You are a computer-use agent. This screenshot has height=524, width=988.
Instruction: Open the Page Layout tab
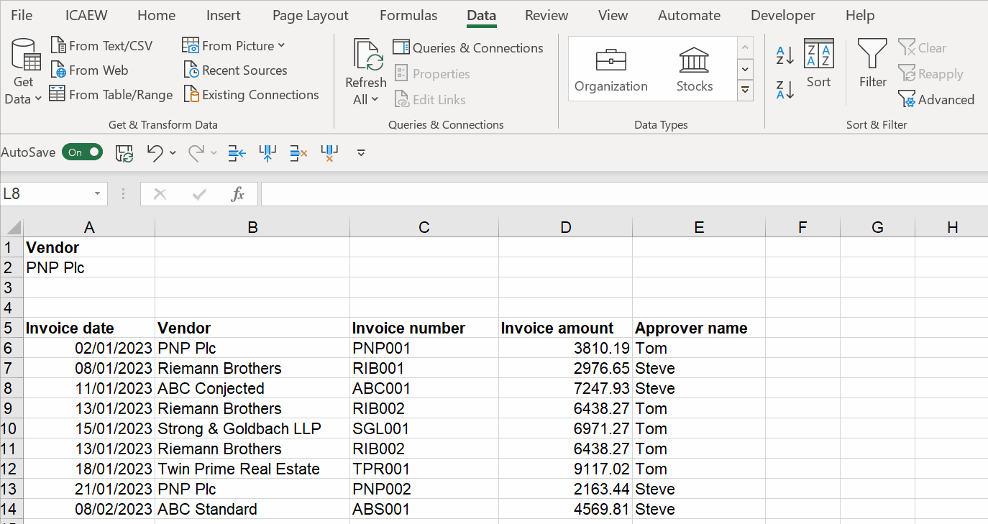[x=310, y=15]
